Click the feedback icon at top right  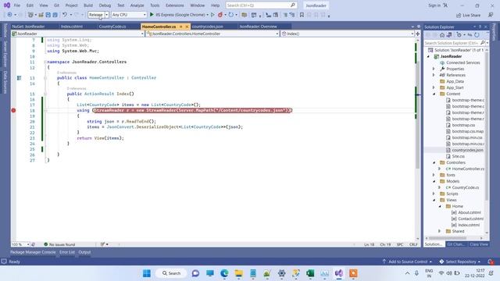tap(491, 15)
